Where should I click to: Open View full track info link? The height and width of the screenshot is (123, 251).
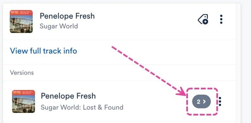click(x=43, y=51)
